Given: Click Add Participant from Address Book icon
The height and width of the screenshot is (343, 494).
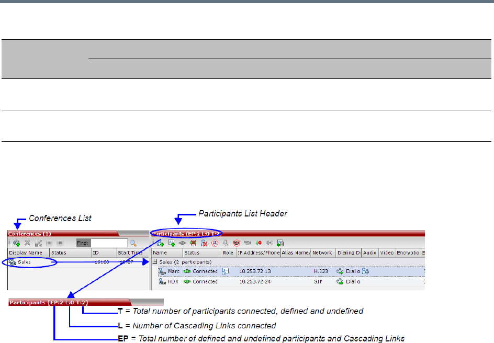Looking at the screenshot, I should (171, 243).
